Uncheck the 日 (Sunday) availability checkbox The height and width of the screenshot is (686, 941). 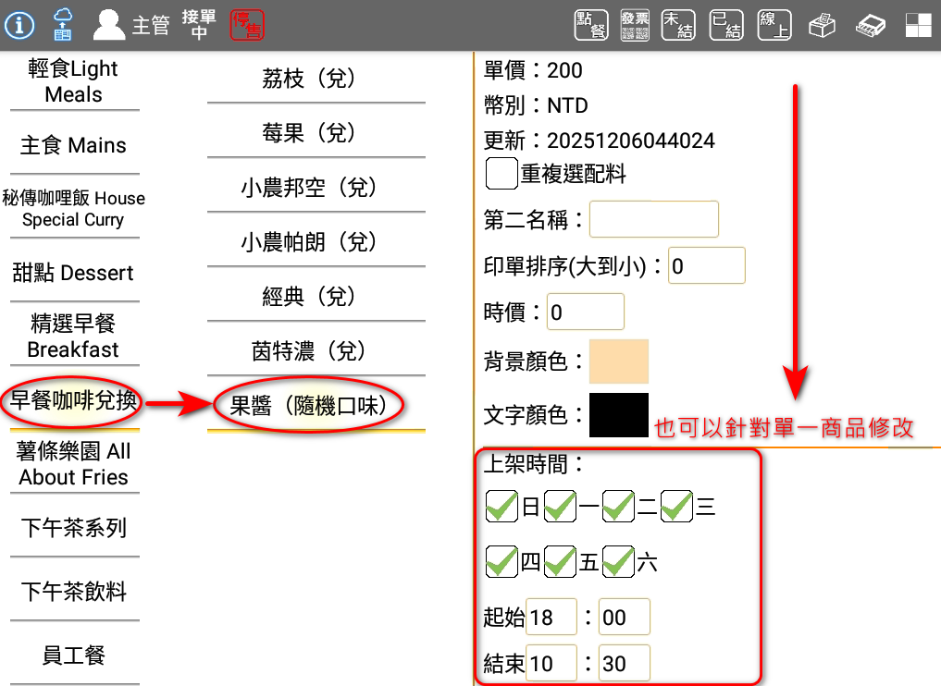(x=501, y=507)
